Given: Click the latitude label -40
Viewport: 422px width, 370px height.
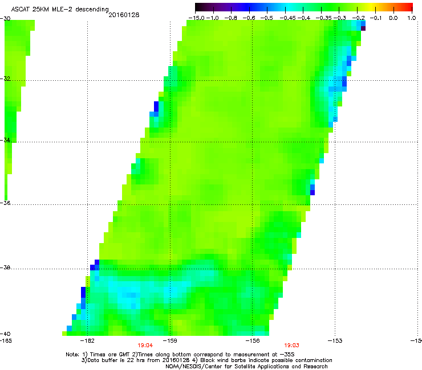Looking at the screenshot, I should tap(5, 334).
